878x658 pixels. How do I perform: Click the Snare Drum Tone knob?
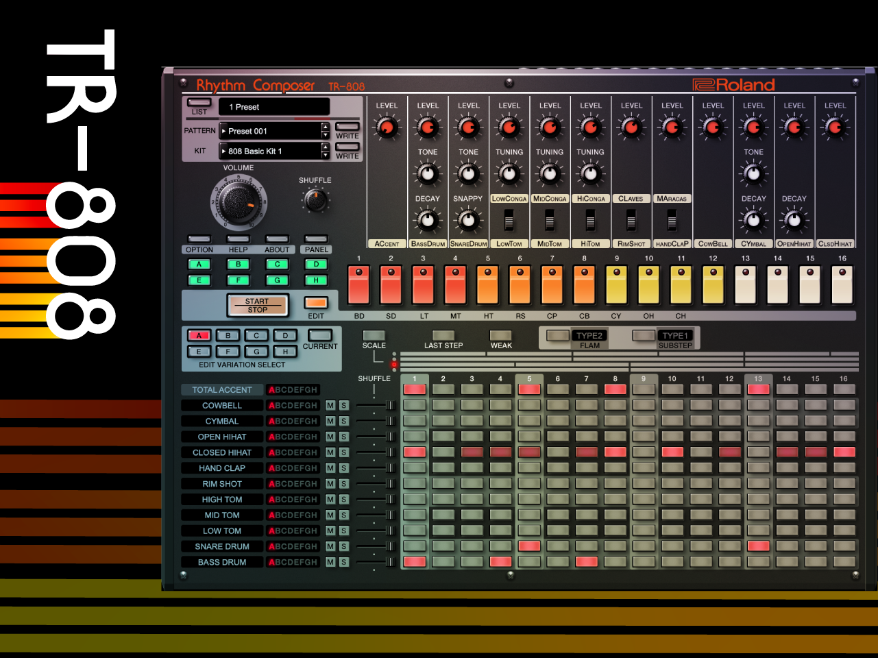point(468,173)
